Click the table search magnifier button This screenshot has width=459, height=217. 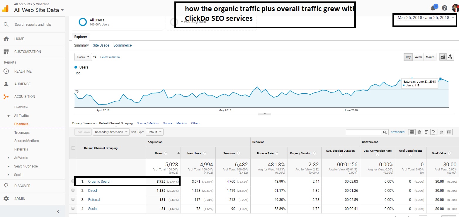[385, 132]
